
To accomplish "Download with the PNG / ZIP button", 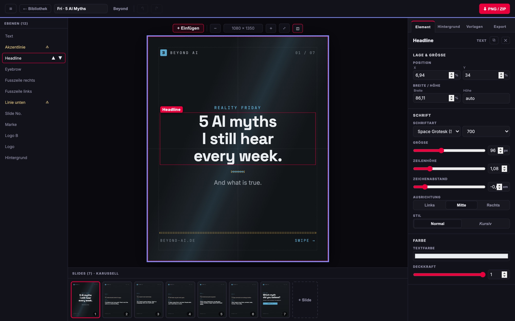I will tap(494, 9).
